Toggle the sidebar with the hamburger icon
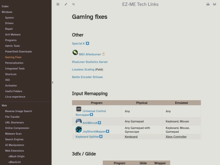220x165 pixels. tap(58, 4)
